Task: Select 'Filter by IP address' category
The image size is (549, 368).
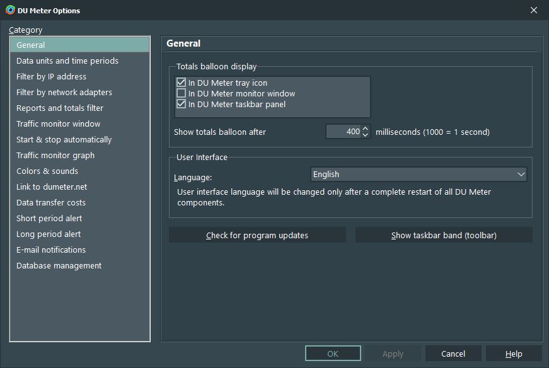Action: tap(80, 77)
